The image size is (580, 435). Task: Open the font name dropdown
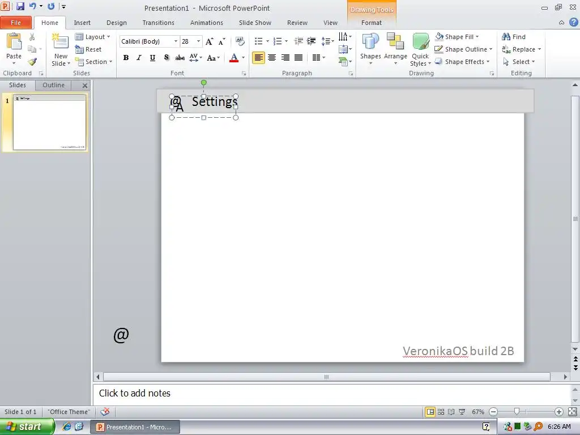(x=176, y=41)
